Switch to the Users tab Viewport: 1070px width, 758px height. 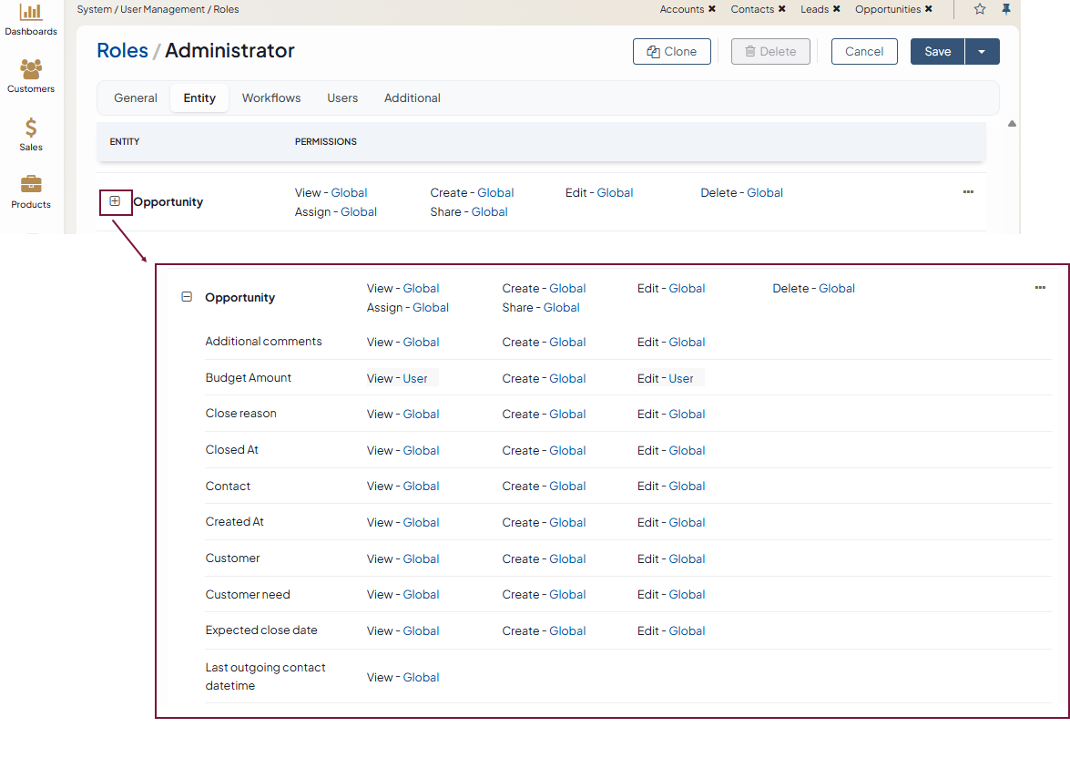click(342, 98)
